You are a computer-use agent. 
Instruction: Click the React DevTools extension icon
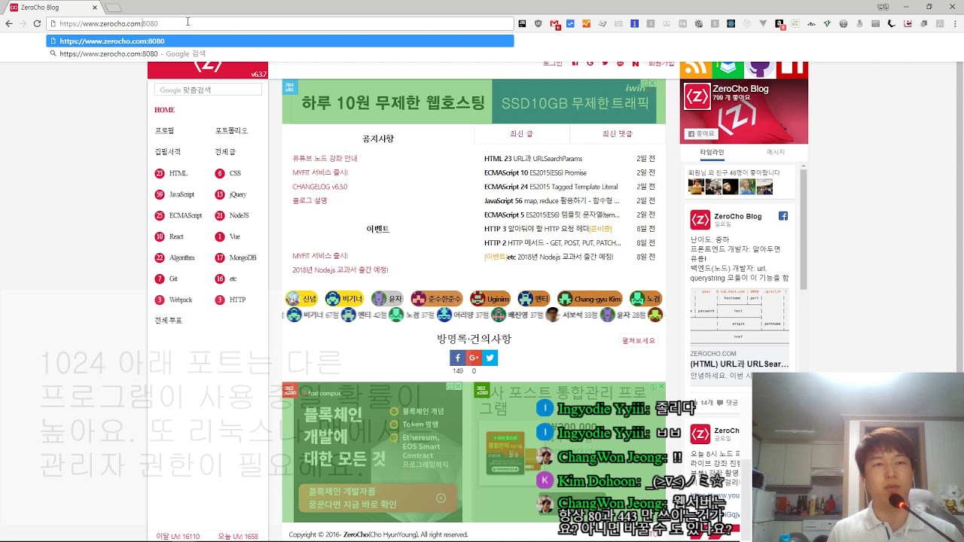tap(731, 23)
